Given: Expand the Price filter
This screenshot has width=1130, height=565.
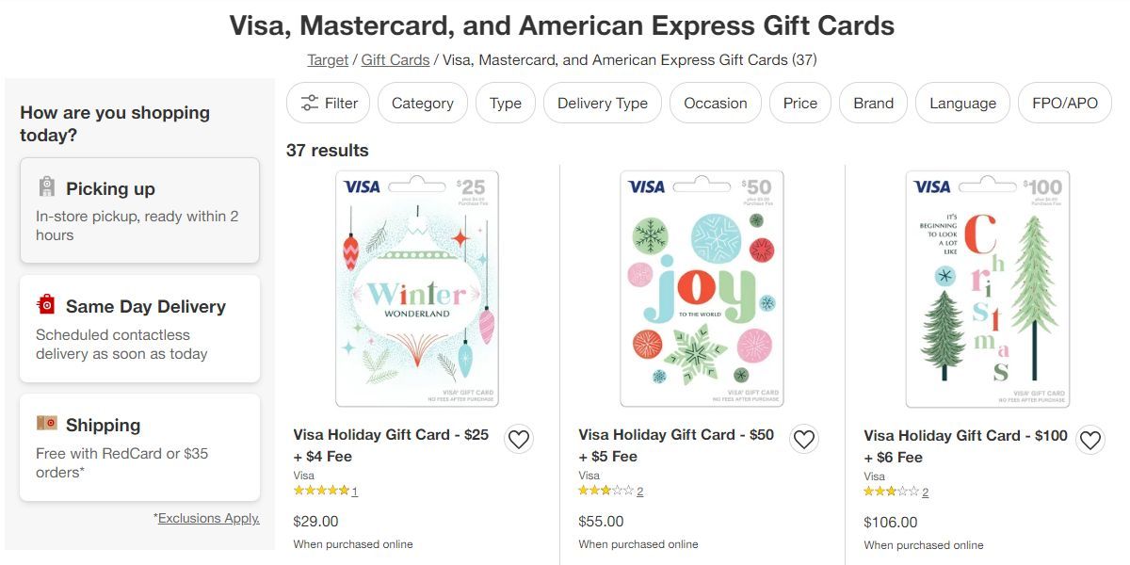Looking at the screenshot, I should [x=800, y=104].
